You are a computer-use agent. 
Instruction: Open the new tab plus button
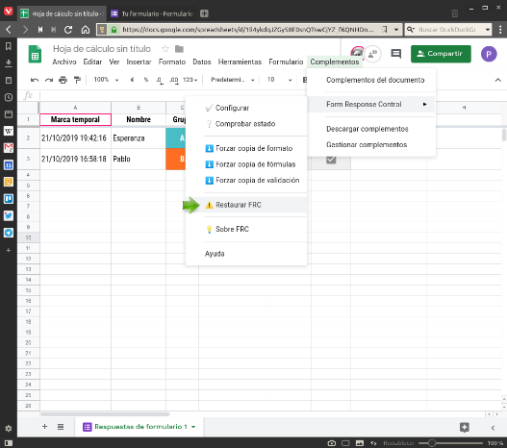click(x=204, y=13)
